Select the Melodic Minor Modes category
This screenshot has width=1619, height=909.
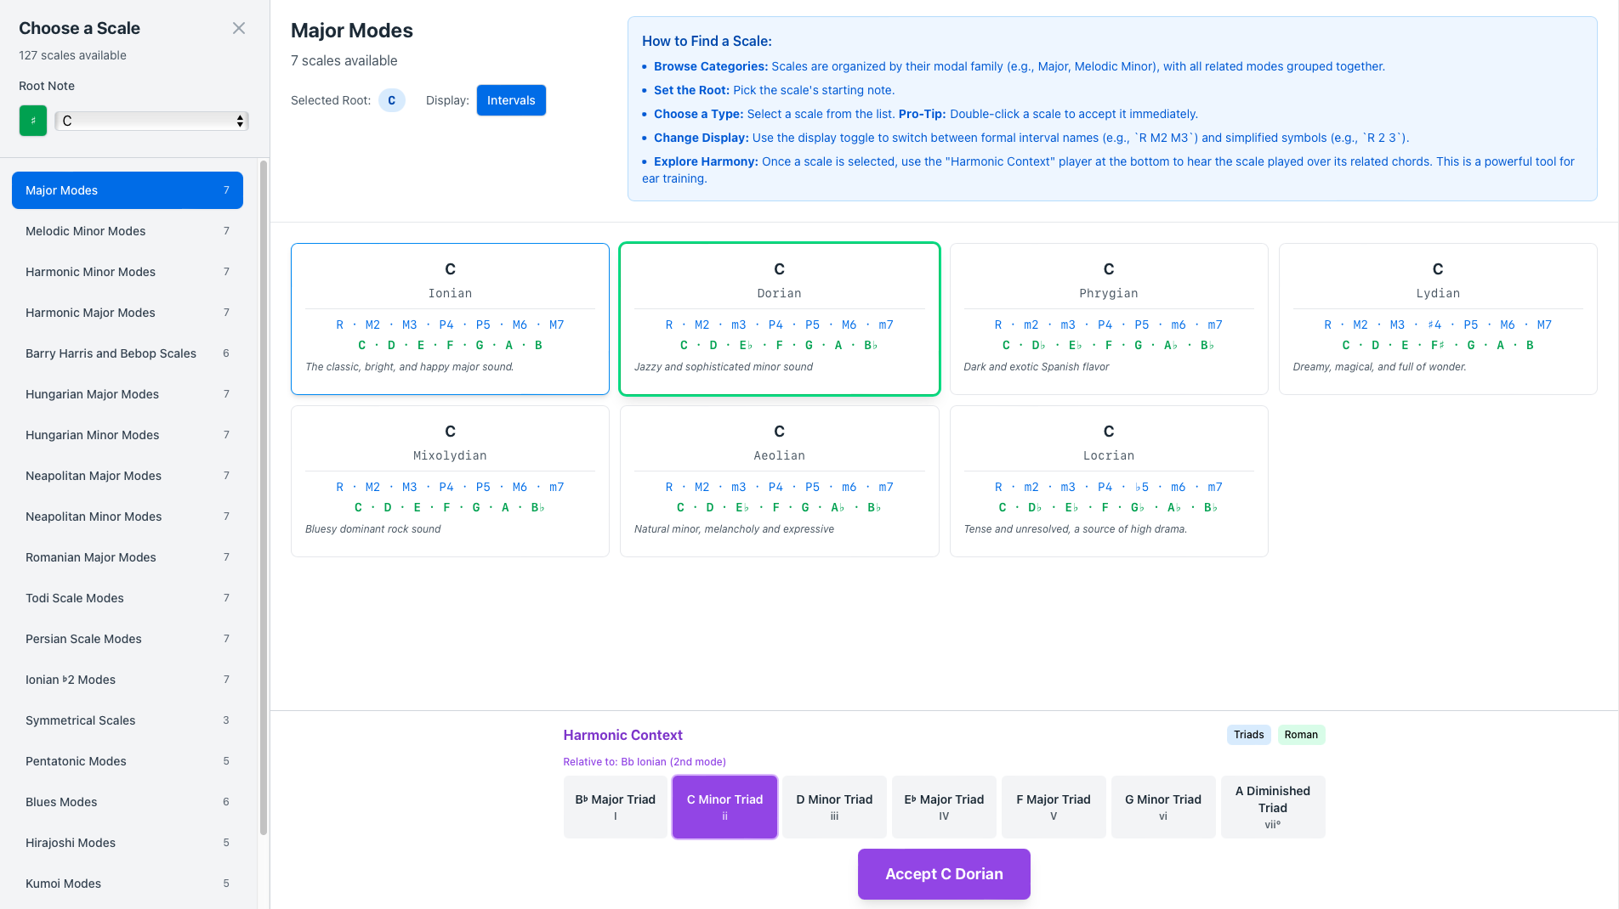[x=128, y=231]
